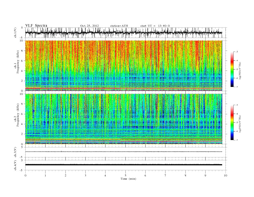The image size is (254, 197).
Task: Click the "-3" label on ch.1 color bar
Action: [x=236, y=52]
